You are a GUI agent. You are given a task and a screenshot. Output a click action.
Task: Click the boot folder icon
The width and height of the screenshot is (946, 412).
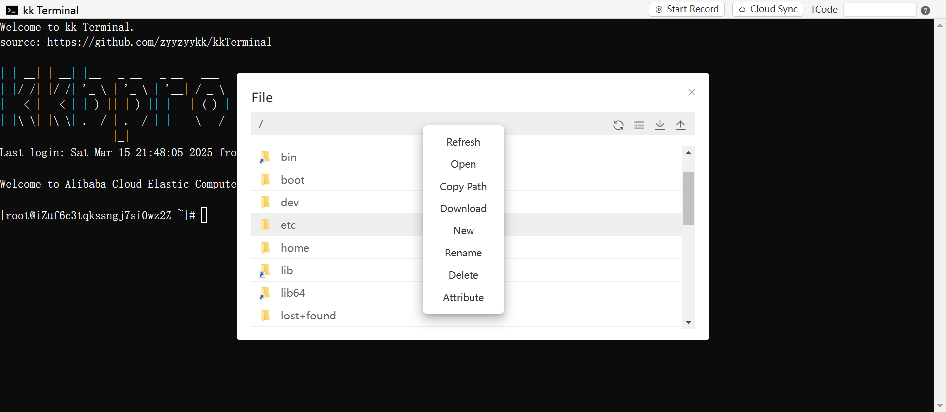click(265, 180)
